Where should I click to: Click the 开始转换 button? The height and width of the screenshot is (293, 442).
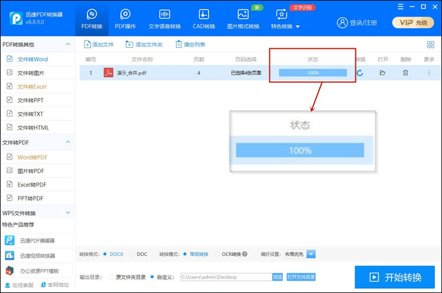(395, 277)
